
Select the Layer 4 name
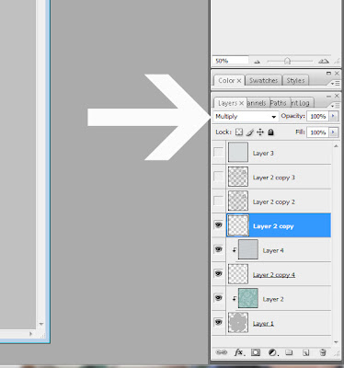tap(273, 250)
